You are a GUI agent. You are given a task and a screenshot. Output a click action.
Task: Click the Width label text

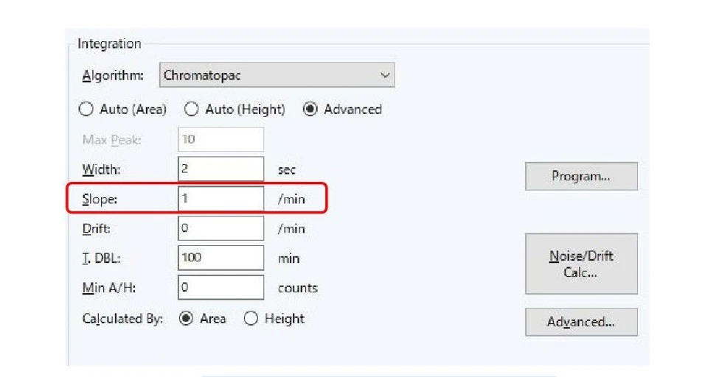[x=101, y=170]
